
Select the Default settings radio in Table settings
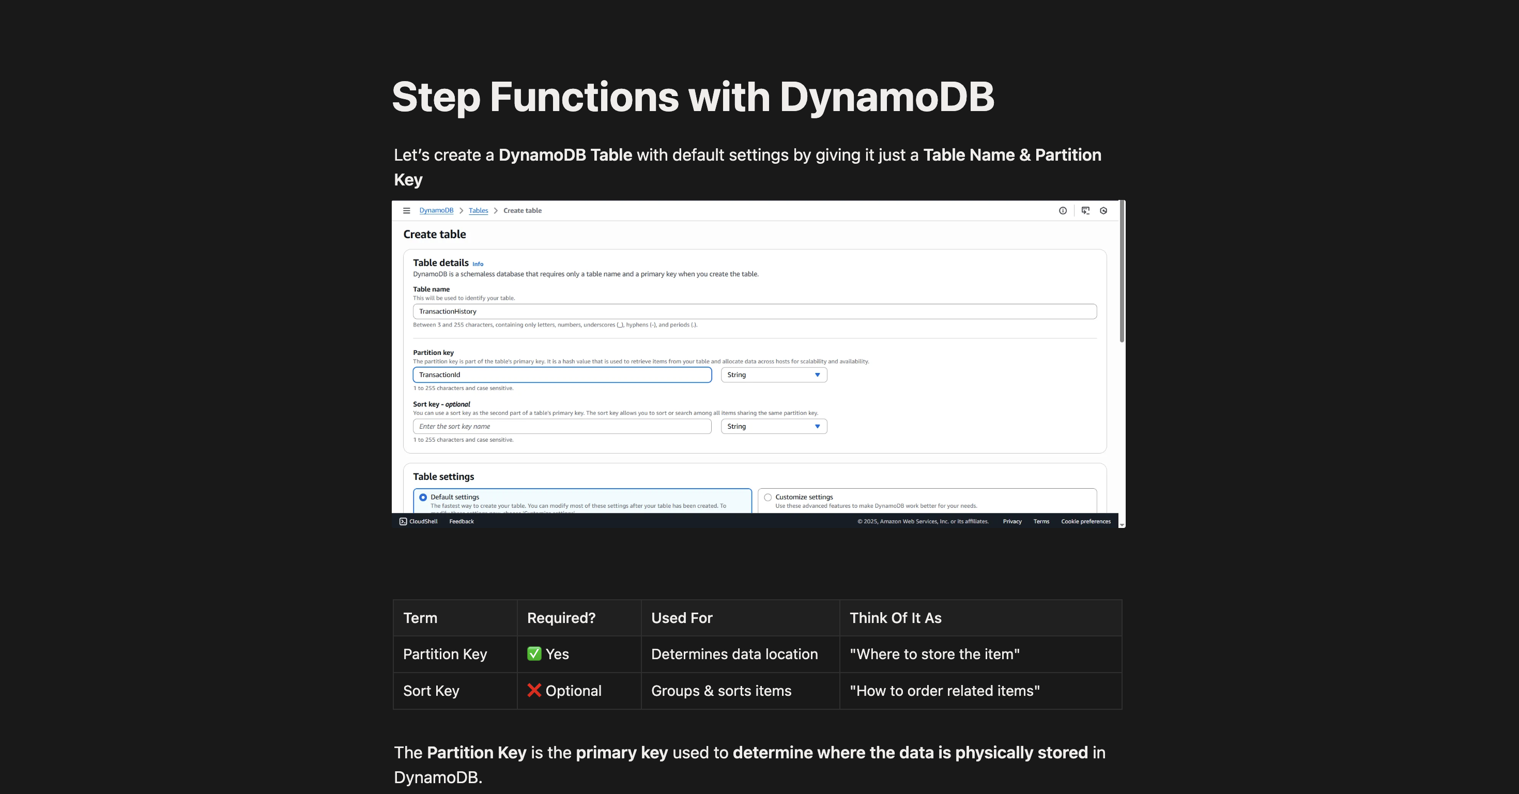(423, 497)
